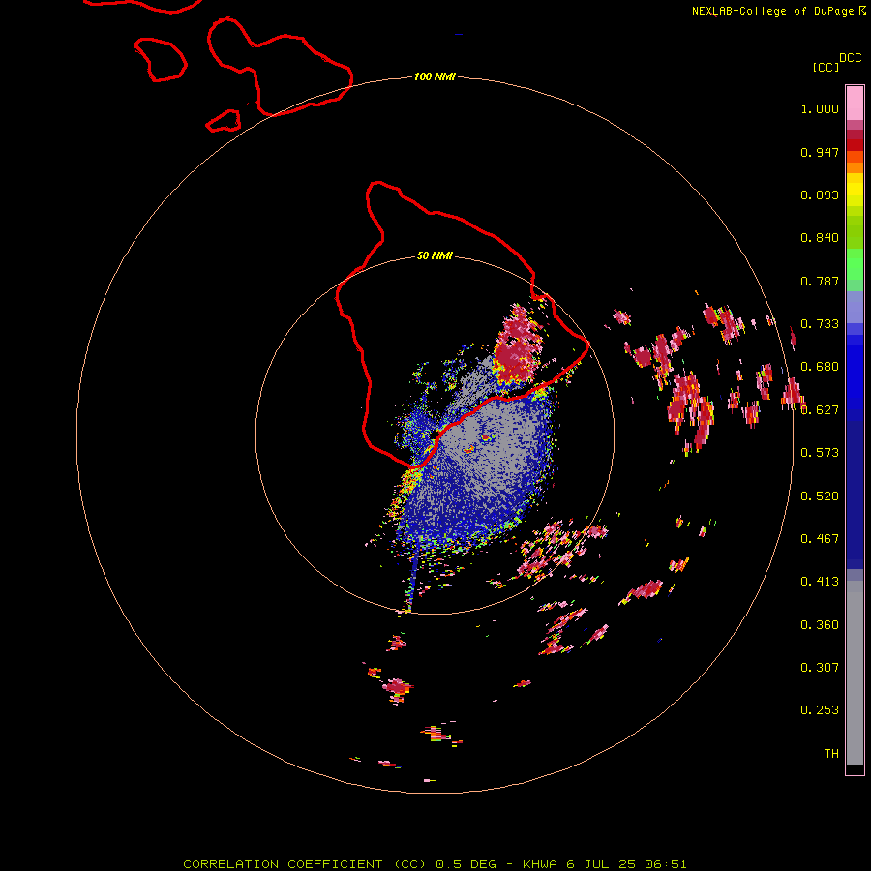Click the 0.573 scale value
The image size is (871, 871).
pos(820,453)
